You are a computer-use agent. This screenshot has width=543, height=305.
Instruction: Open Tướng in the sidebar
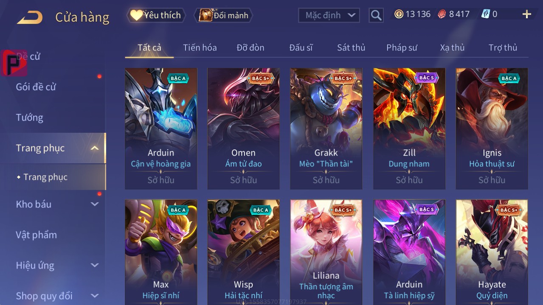pos(29,118)
